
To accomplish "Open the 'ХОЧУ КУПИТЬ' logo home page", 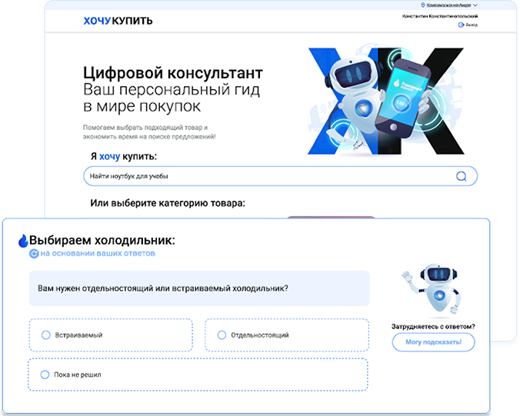I will click(x=118, y=21).
